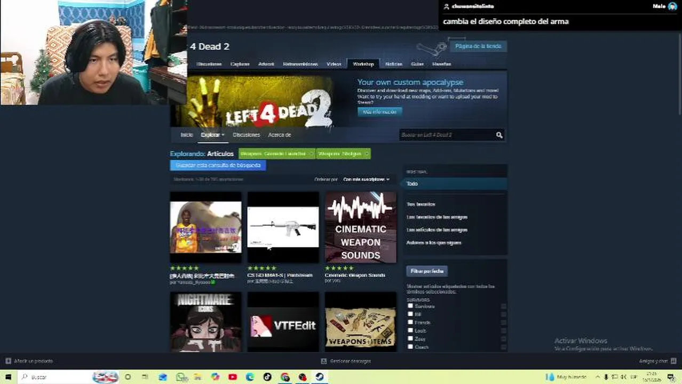
Task: Select Los artículos de tus amigos
Action: (x=437, y=230)
